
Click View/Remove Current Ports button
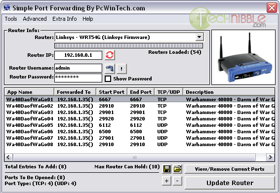point(230,169)
